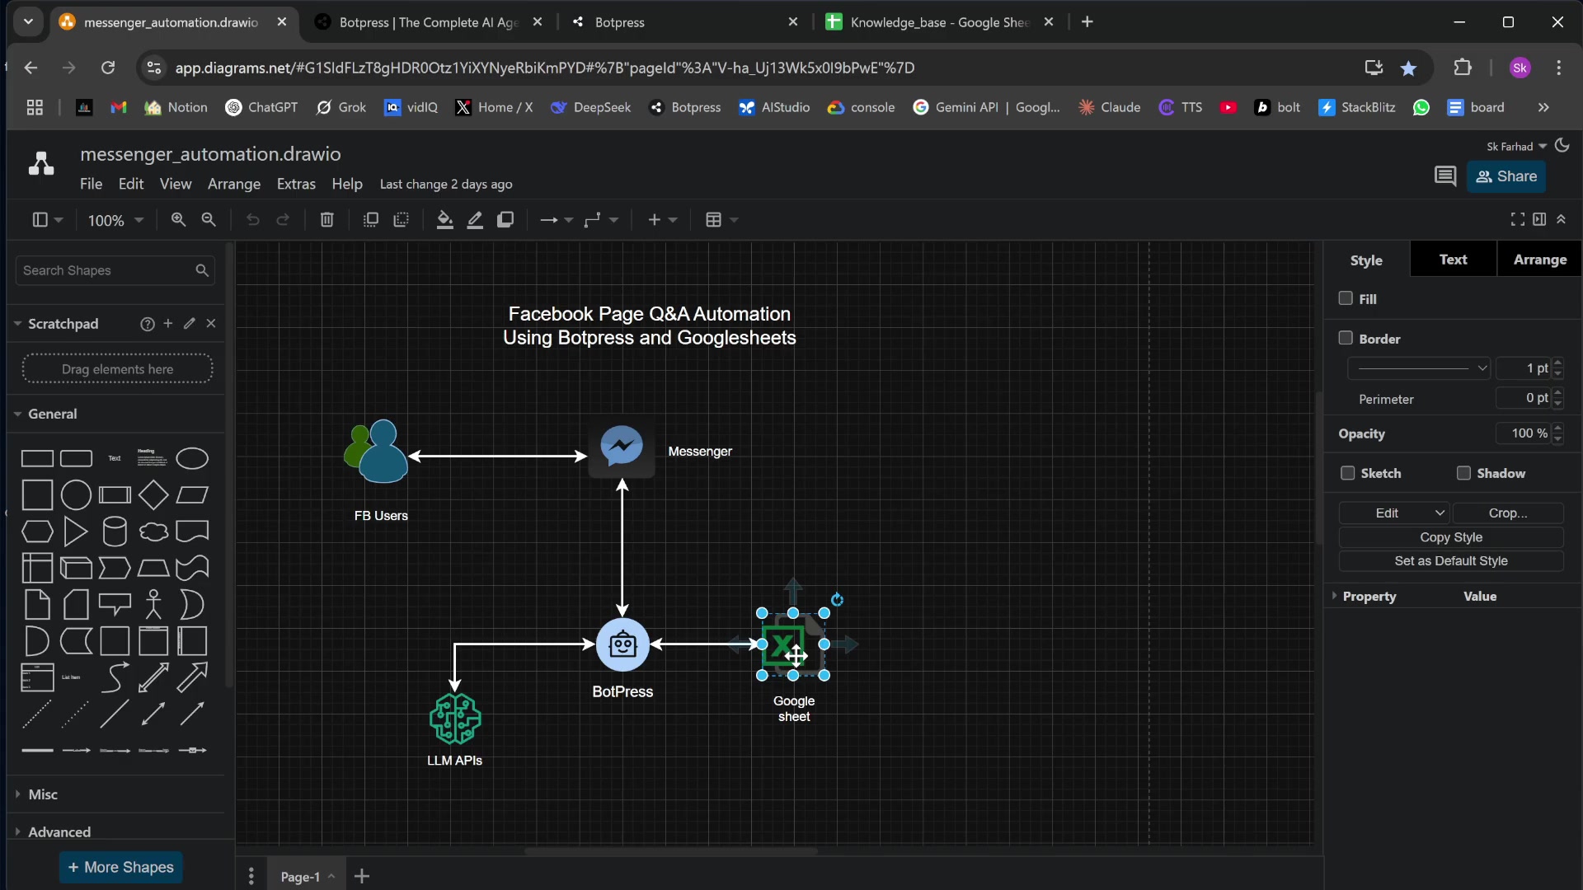This screenshot has width=1583, height=890.
Task: Toggle the shadow toolbar icon
Action: coord(505,220)
